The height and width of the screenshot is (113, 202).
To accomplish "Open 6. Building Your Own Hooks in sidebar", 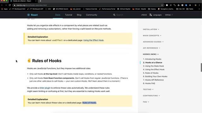I will (x=155, y=76).
